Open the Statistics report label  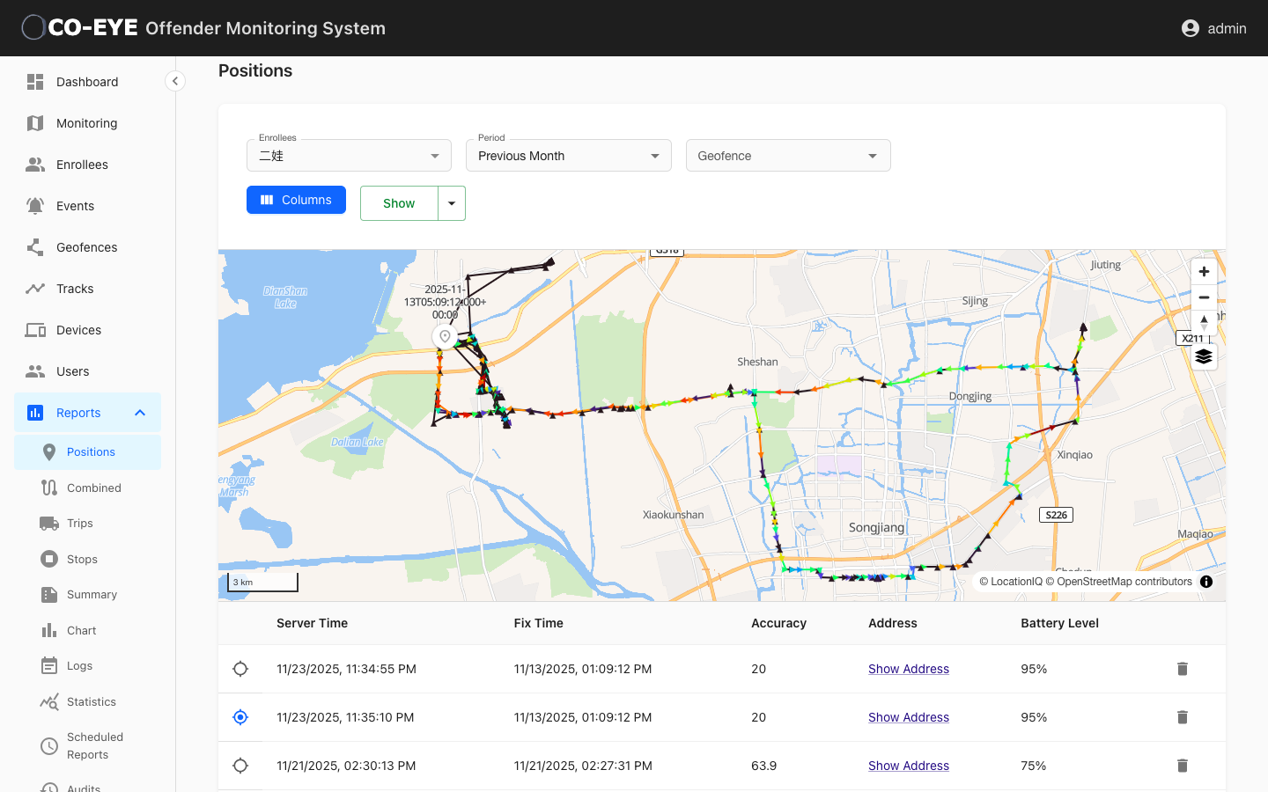[92, 701]
